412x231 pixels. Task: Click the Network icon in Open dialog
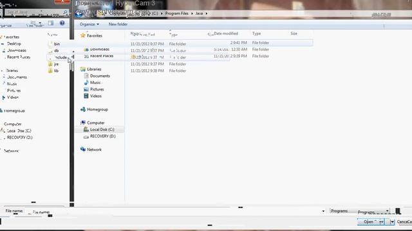(83, 150)
